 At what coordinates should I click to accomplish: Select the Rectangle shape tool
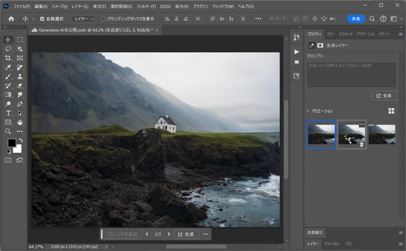pyautogui.click(x=8, y=122)
